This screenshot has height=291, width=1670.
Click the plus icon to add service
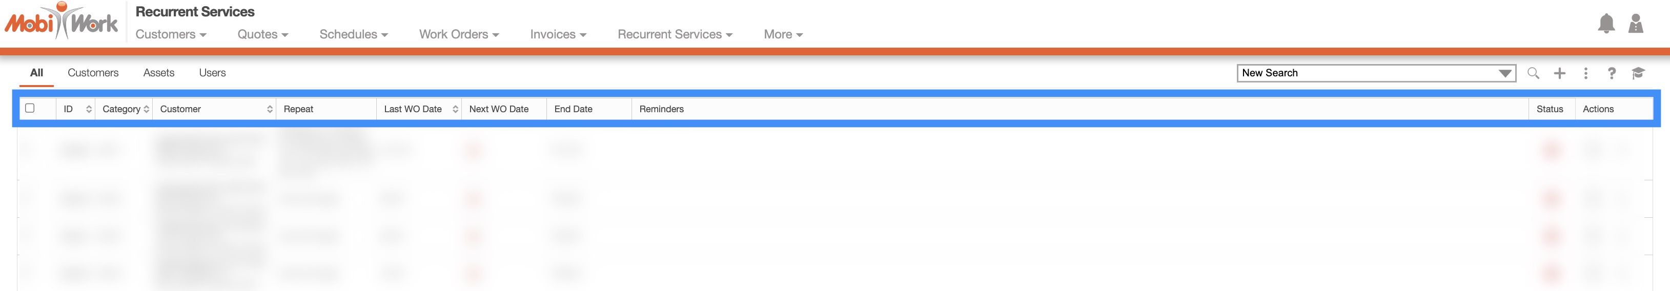click(x=1559, y=73)
